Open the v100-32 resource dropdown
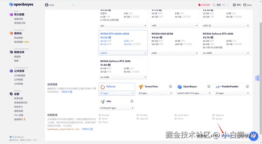The height and width of the screenshot is (144, 262). (x=226, y=26)
